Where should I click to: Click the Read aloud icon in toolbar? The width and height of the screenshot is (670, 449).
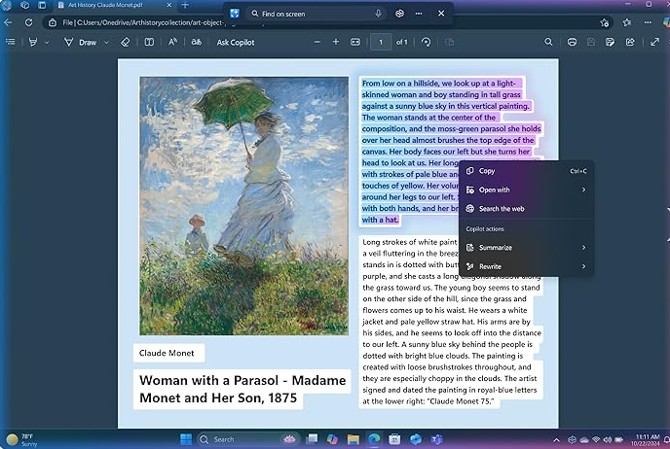173,42
